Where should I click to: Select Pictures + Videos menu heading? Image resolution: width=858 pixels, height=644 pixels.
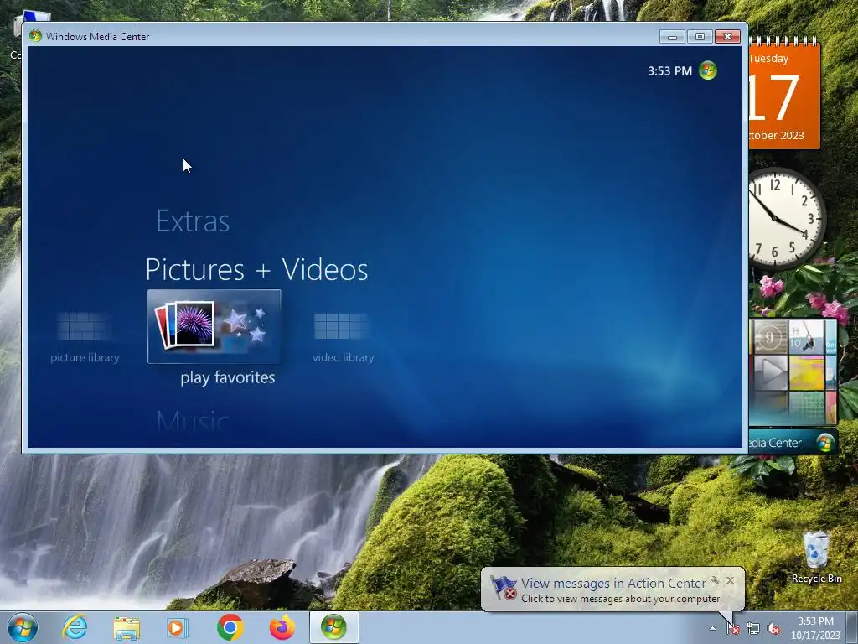tap(256, 269)
